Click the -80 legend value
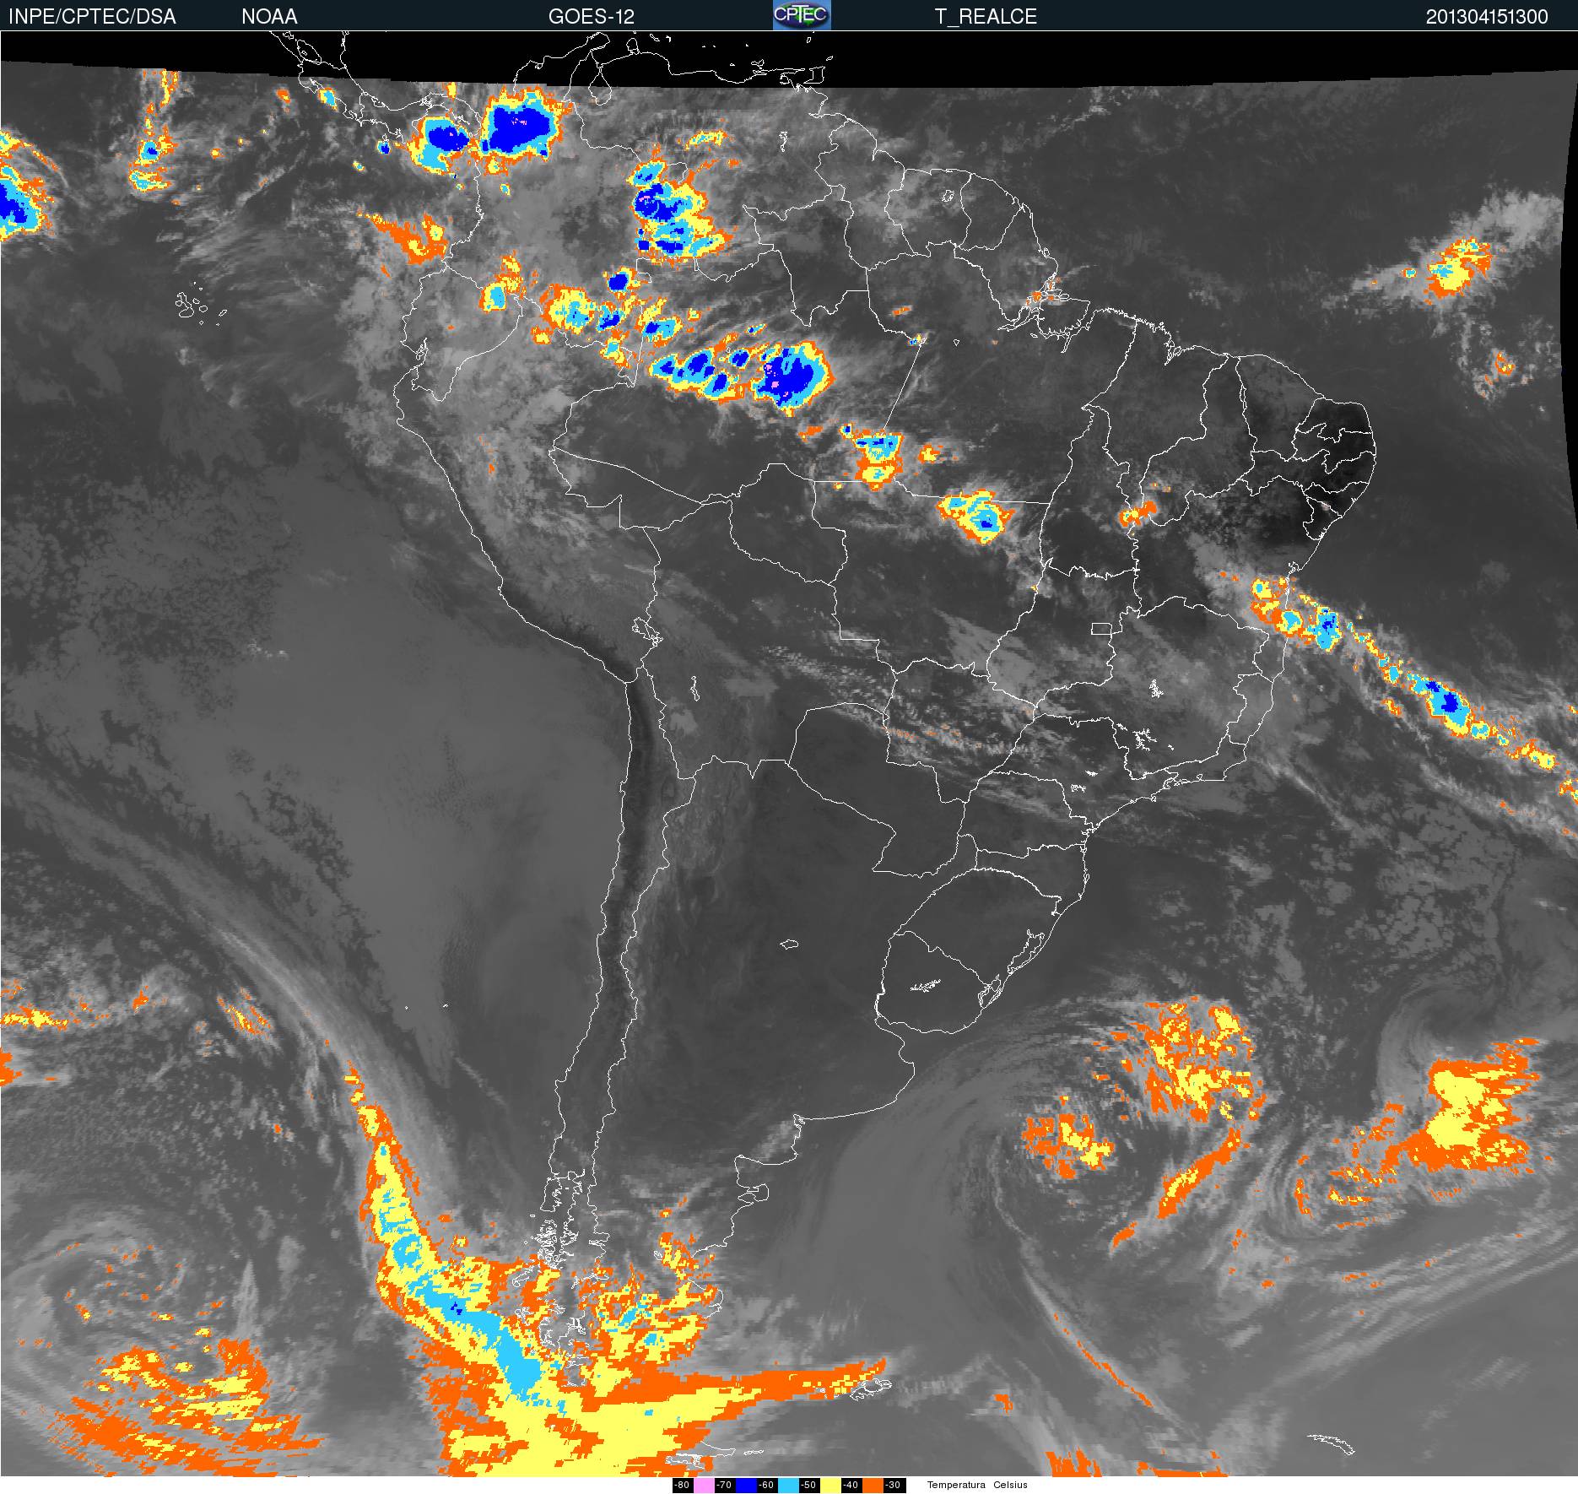The image size is (1578, 1494). coord(683,1486)
